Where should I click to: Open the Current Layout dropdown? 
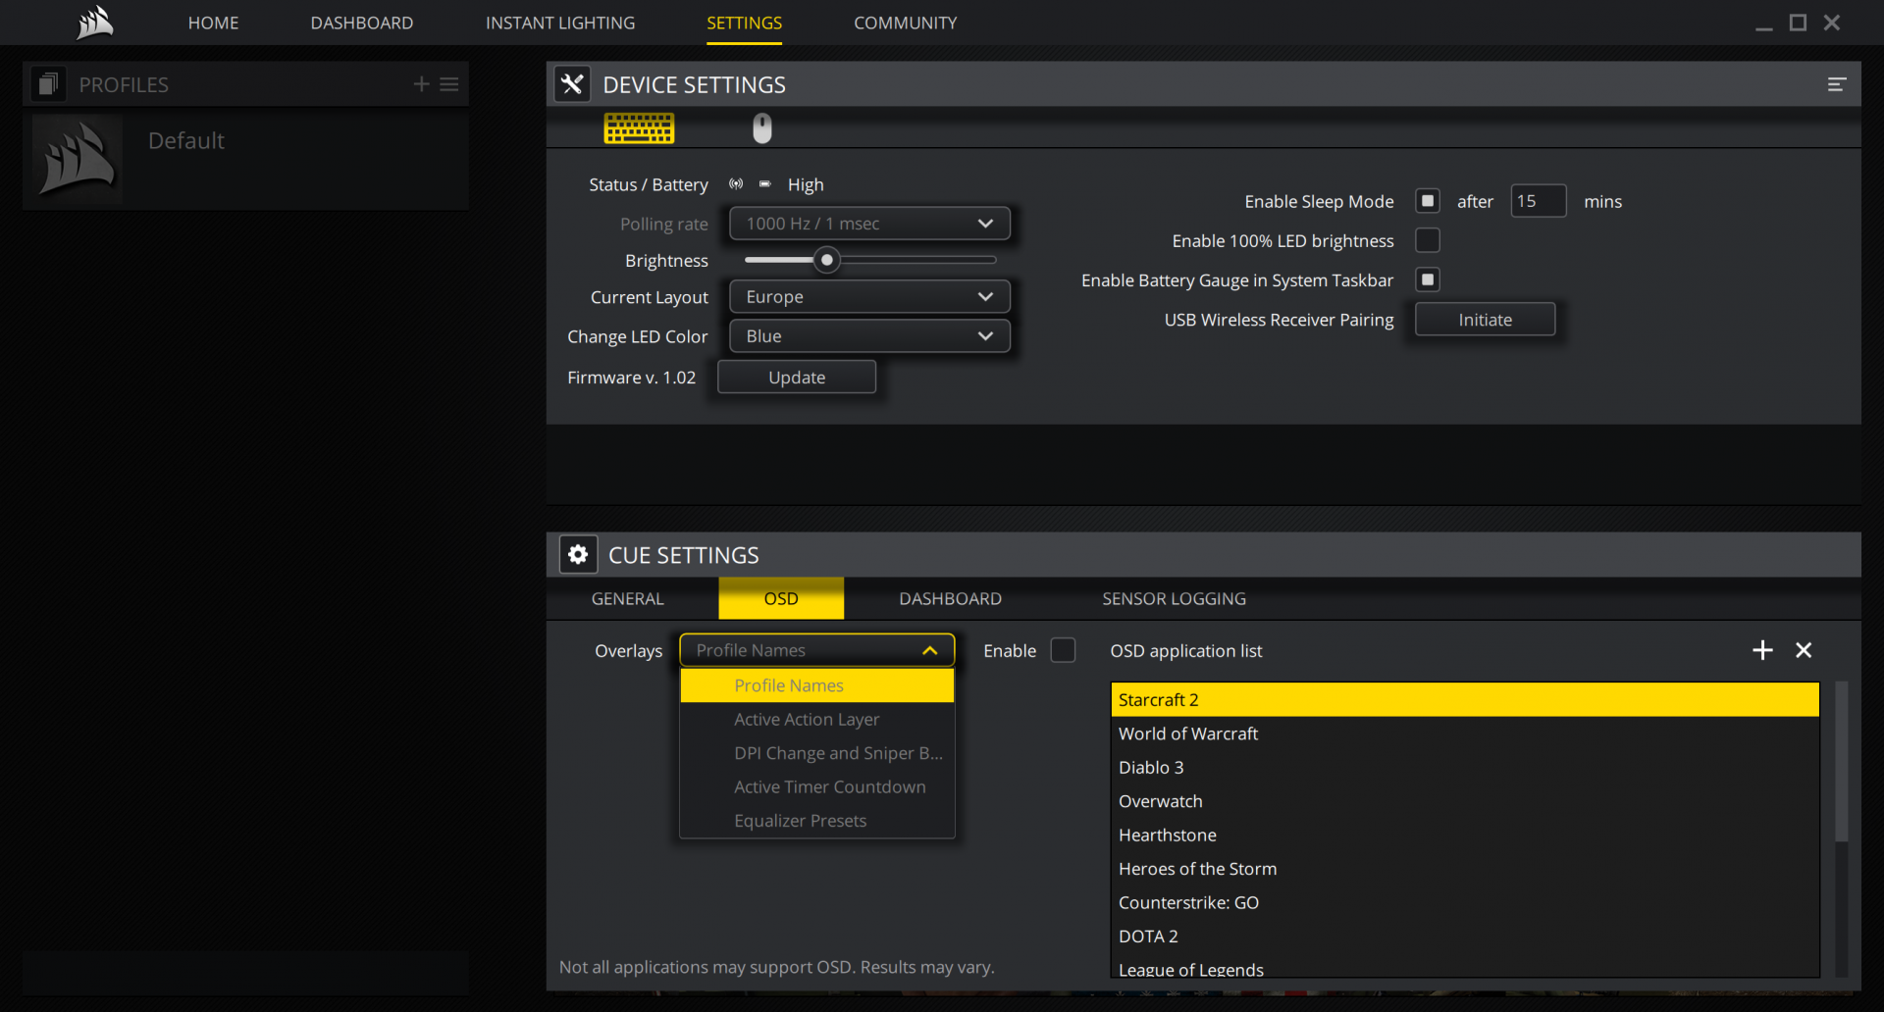pyautogui.click(x=869, y=297)
